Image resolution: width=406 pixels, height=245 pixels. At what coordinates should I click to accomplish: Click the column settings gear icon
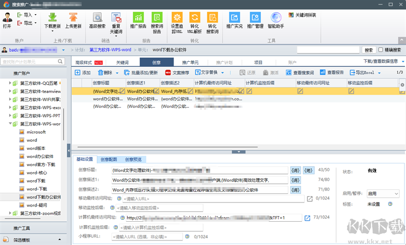click(x=402, y=85)
